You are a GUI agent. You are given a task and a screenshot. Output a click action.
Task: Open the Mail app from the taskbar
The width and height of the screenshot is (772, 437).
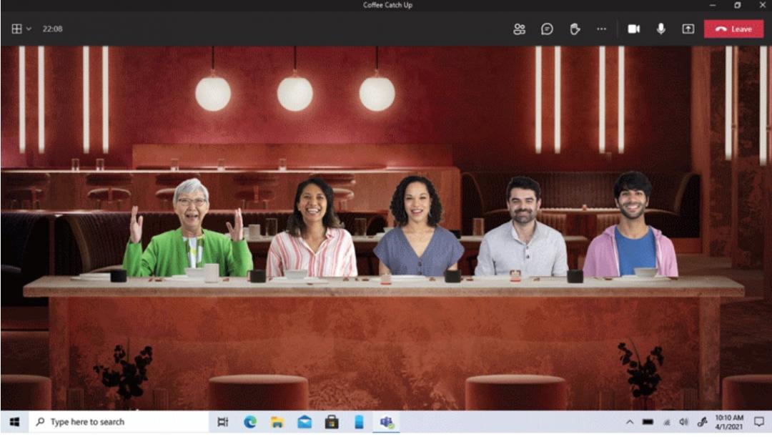305,422
